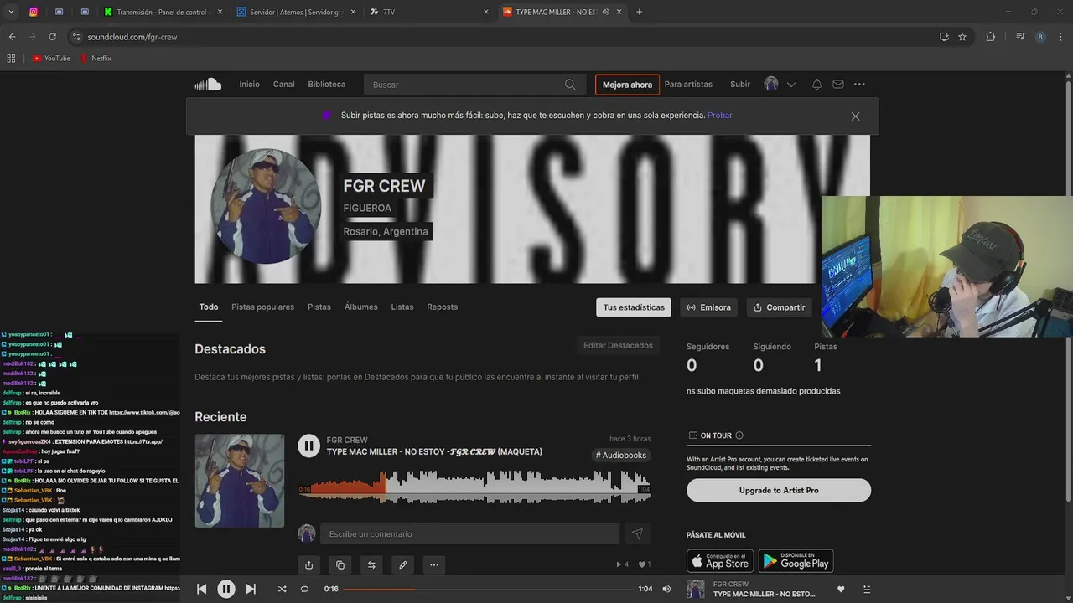Open the three-dot more menu in header
Screen dimensions: 1073x603
tap(859, 85)
